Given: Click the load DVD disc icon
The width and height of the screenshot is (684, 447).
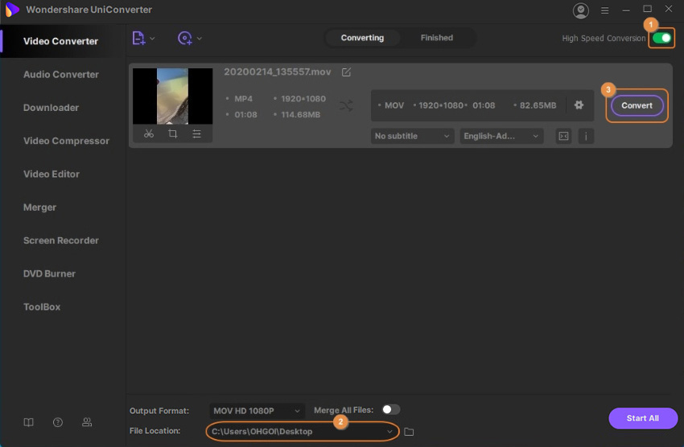Looking at the screenshot, I should pos(185,38).
